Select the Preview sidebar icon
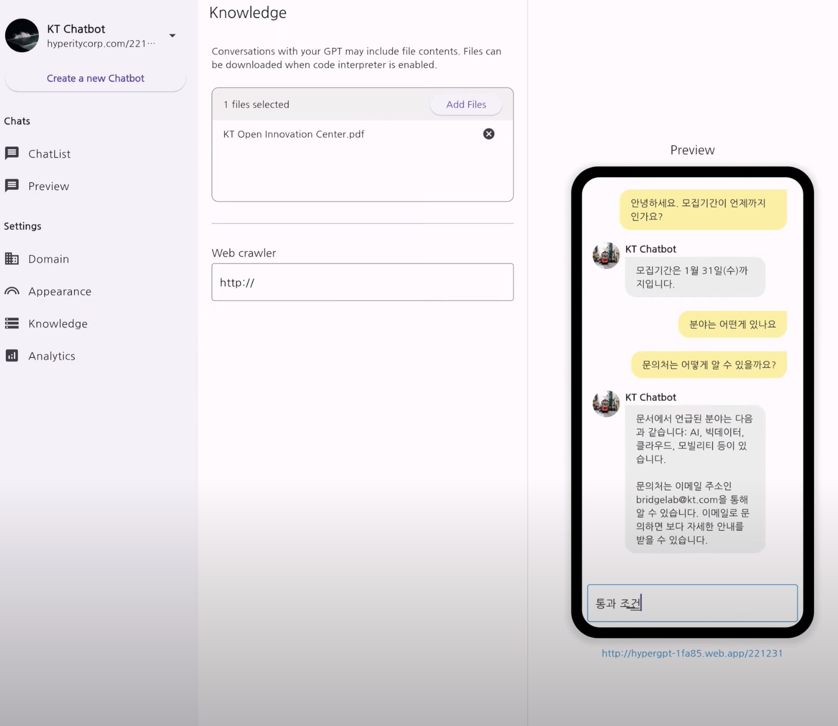Image resolution: width=838 pixels, height=726 pixels. coord(12,186)
